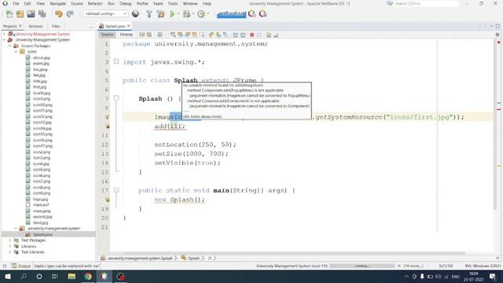Collapse the Source Packages tree node
Viewport: 503px width, 283px height.
point(10,46)
